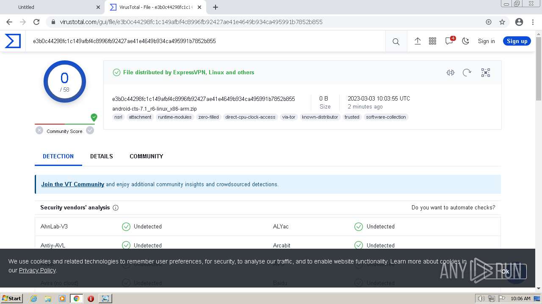Open Internet Explorer from taskbar

pyautogui.click(x=33, y=299)
